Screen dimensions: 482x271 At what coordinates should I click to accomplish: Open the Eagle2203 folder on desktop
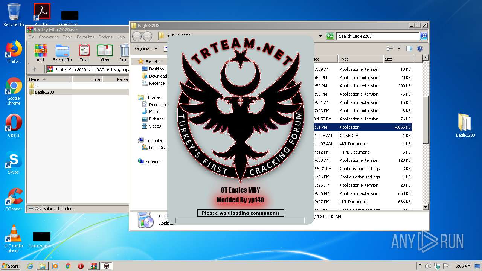(x=465, y=126)
